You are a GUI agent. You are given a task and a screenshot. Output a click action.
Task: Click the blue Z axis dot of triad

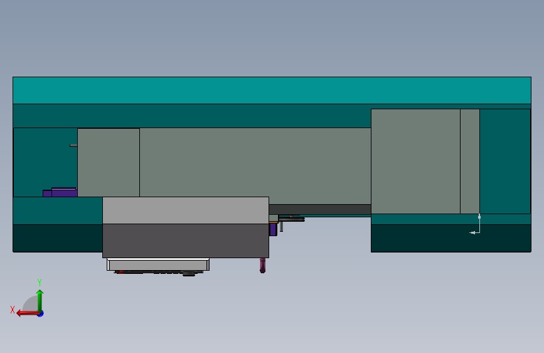click(x=41, y=313)
